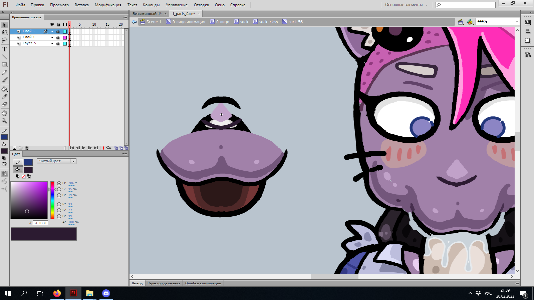Open the Timeline panel options menu
534x300 pixels.
click(x=125, y=17)
